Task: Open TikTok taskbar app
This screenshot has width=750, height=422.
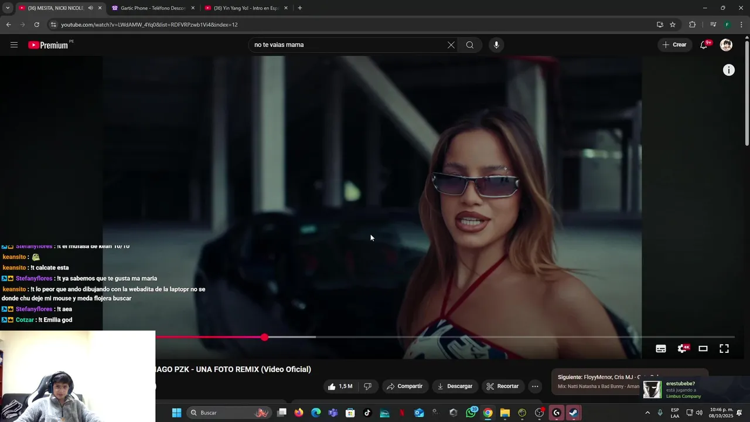Action: point(367,413)
